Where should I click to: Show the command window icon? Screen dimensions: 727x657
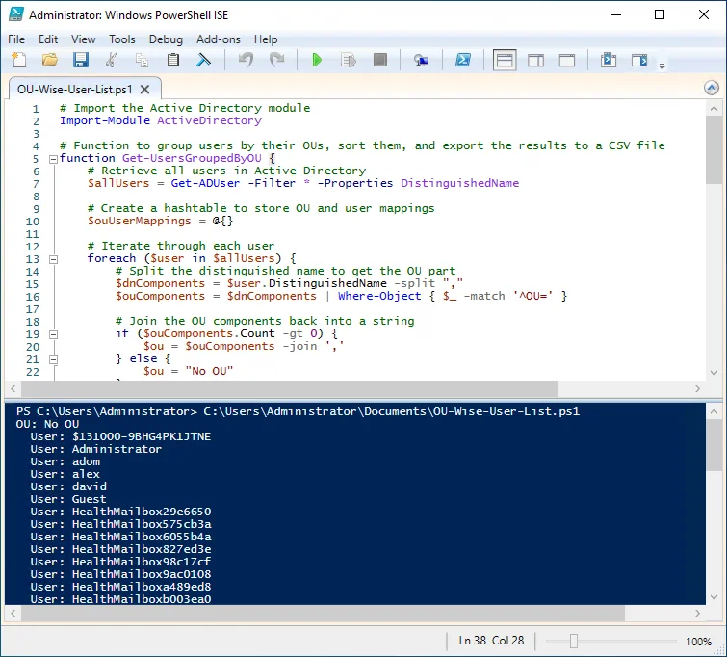[x=609, y=60]
